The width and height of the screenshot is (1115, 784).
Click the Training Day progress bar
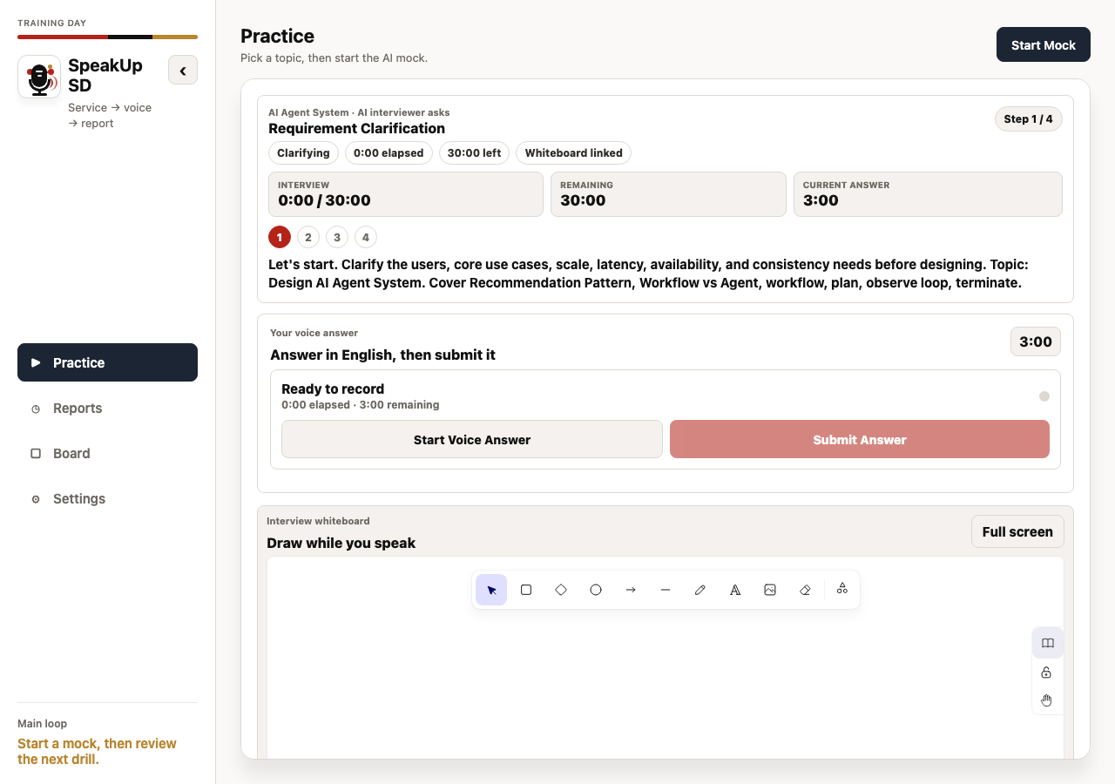pyautogui.click(x=107, y=37)
